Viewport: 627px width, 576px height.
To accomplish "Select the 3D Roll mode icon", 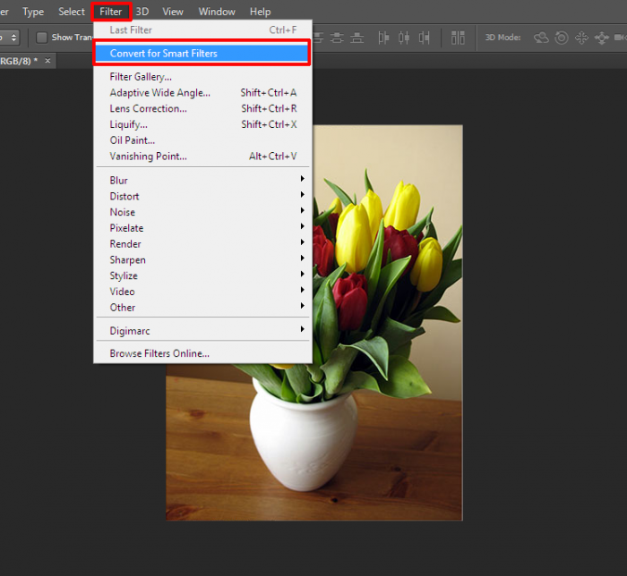I will coord(562,38).
